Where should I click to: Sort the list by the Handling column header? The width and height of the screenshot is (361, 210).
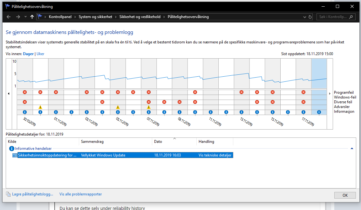215,142
